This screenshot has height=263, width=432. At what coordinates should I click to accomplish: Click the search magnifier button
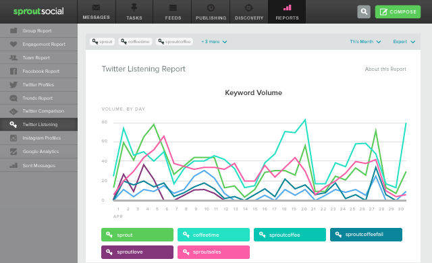point(364,11)
